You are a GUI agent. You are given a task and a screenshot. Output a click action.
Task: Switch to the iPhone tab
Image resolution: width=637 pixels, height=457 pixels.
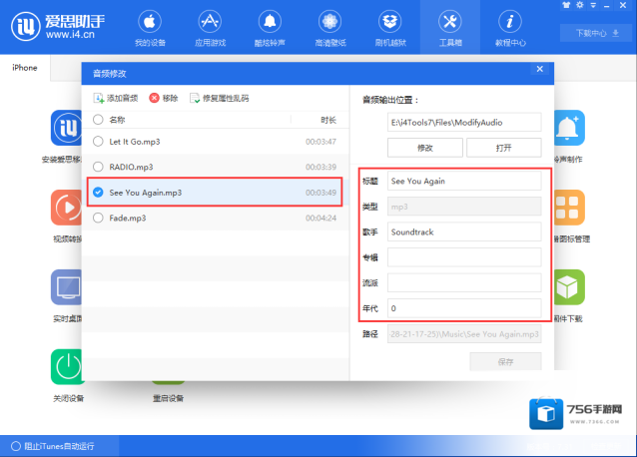25,68
